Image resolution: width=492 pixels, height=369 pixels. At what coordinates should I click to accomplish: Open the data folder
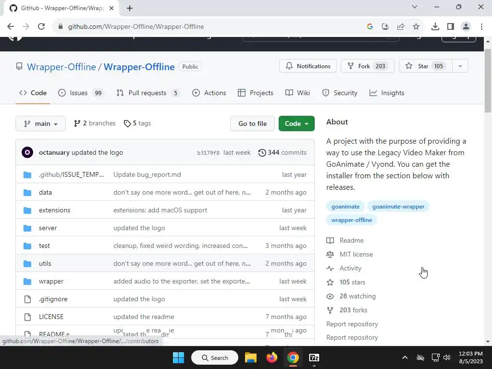(45, 192)
